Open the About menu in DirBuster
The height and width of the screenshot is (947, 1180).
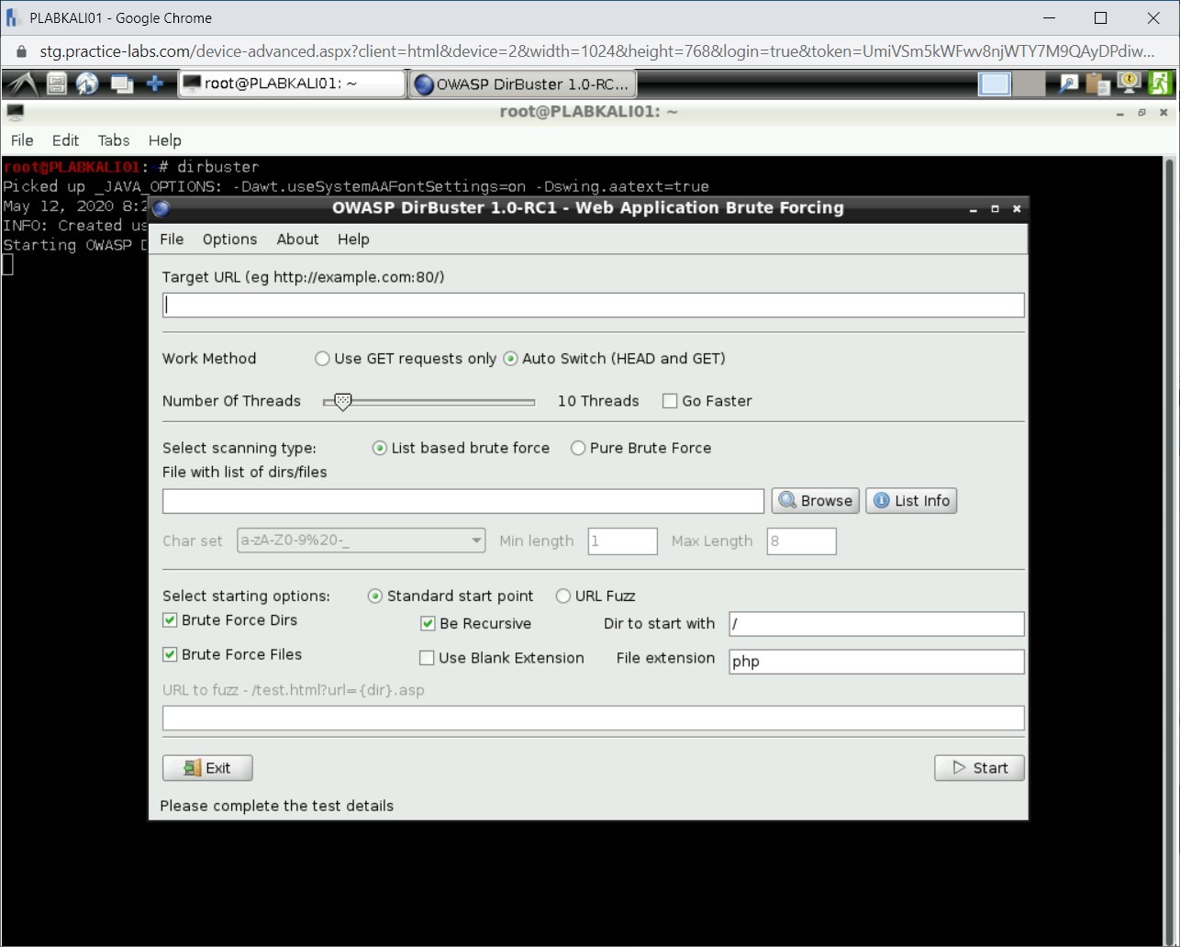point(296,240)
